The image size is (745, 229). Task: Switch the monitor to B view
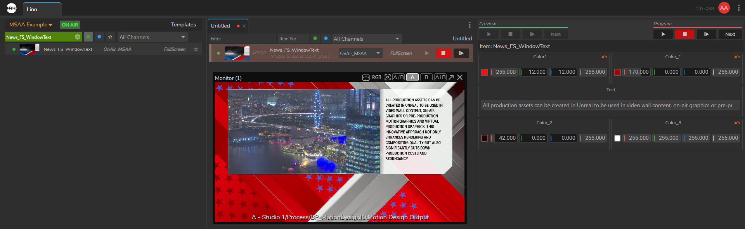tap(426, 77)
